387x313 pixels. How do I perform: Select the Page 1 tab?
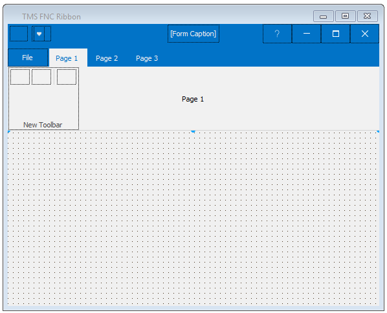tap(67, 58)
